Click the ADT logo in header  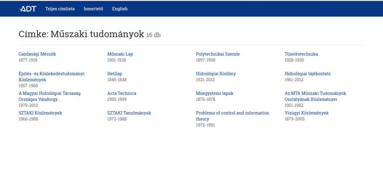click(28, 9)
